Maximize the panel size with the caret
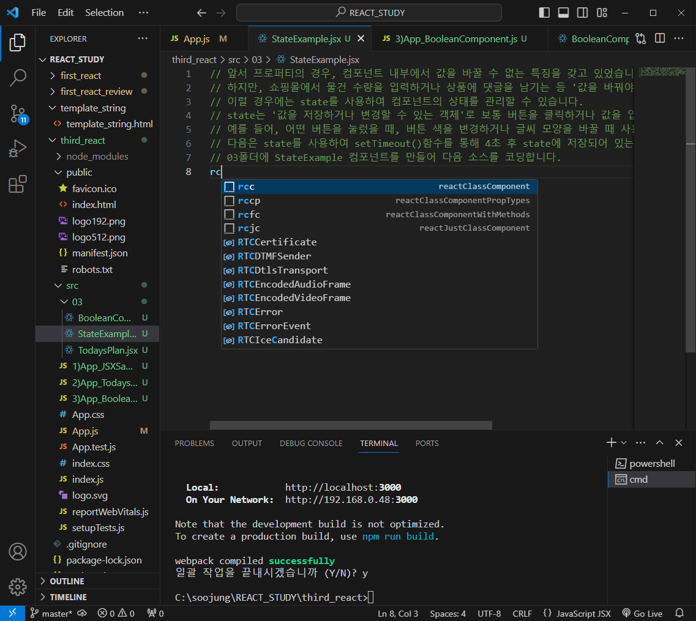Image resolution: width=696 pixels, height=621 pixels. coord(660,443)
